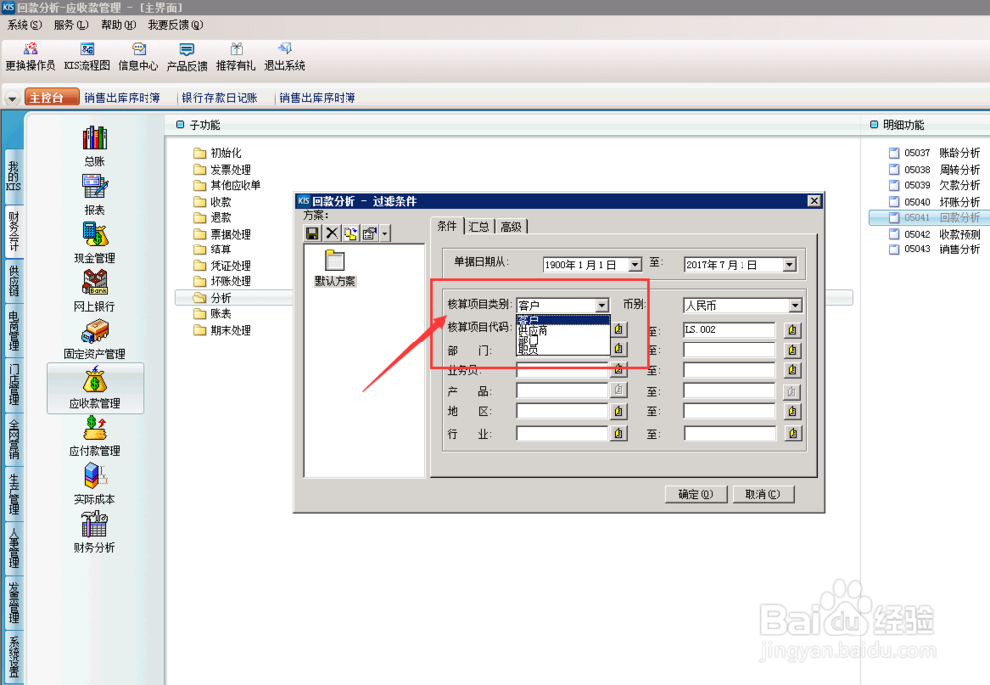Select 我的KIS side tab

(x=13, y=177)
